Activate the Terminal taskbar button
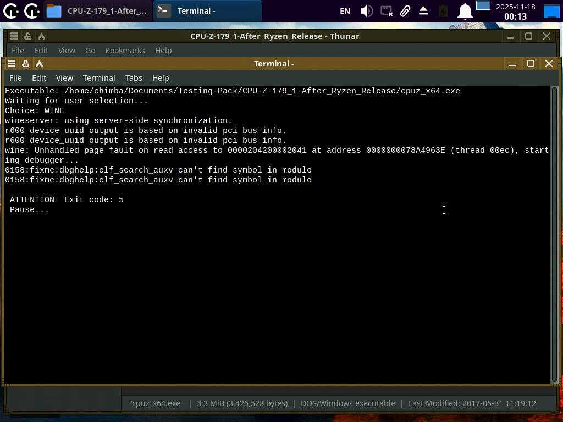 pos(207,11)
